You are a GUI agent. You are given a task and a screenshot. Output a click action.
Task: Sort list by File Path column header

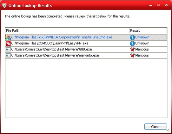pos(67,30)
